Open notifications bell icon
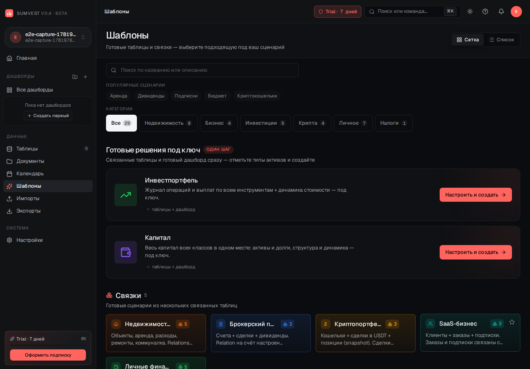The width and height of the screenshot is (530, 369). (x=501, y=12)
